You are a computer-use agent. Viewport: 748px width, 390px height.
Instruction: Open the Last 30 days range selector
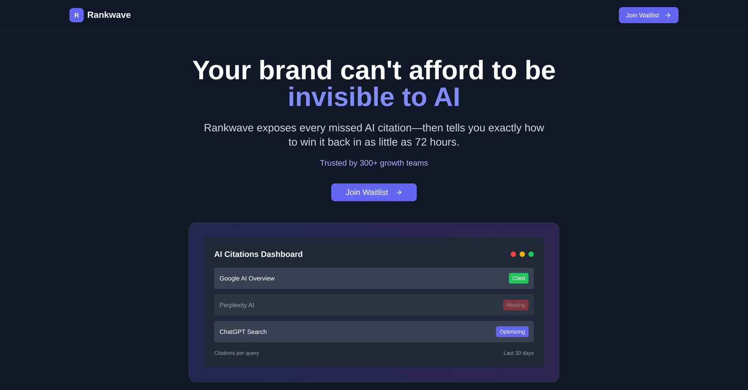click(x=518, y=352)
